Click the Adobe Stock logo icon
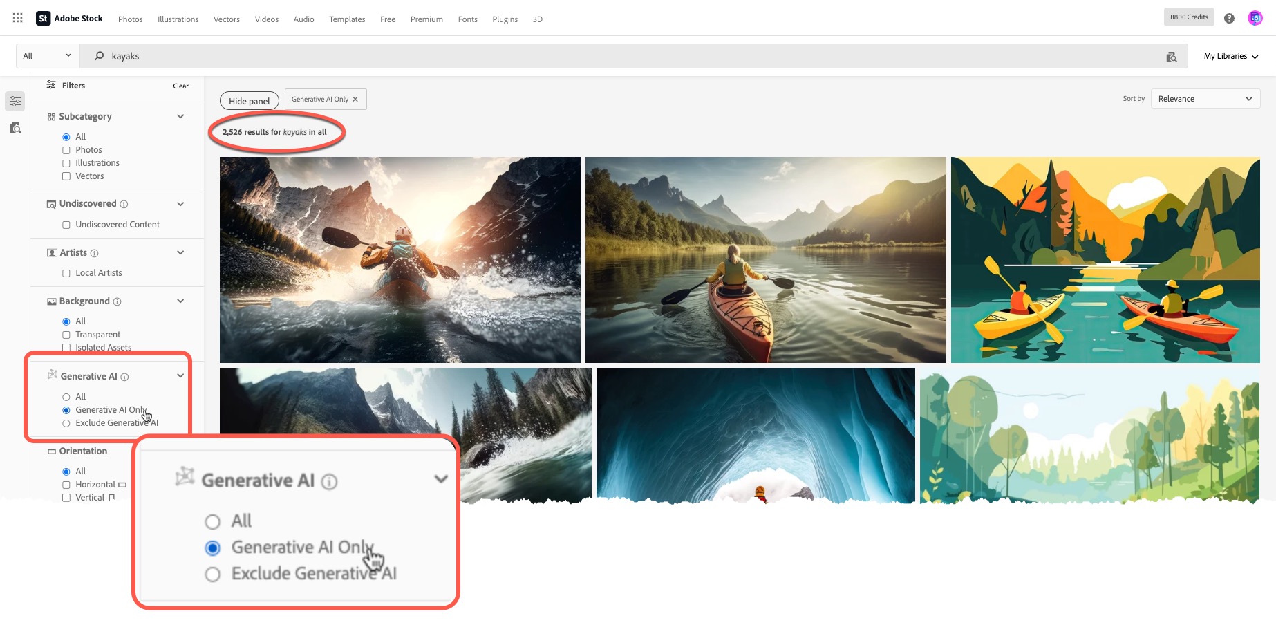 (x=44, y=19)
